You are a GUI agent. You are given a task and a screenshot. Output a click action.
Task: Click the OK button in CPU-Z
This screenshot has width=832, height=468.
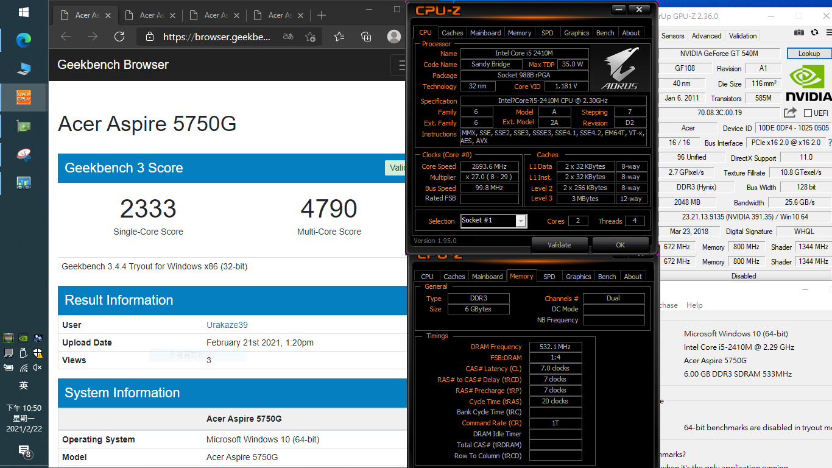tap(620, 245)
